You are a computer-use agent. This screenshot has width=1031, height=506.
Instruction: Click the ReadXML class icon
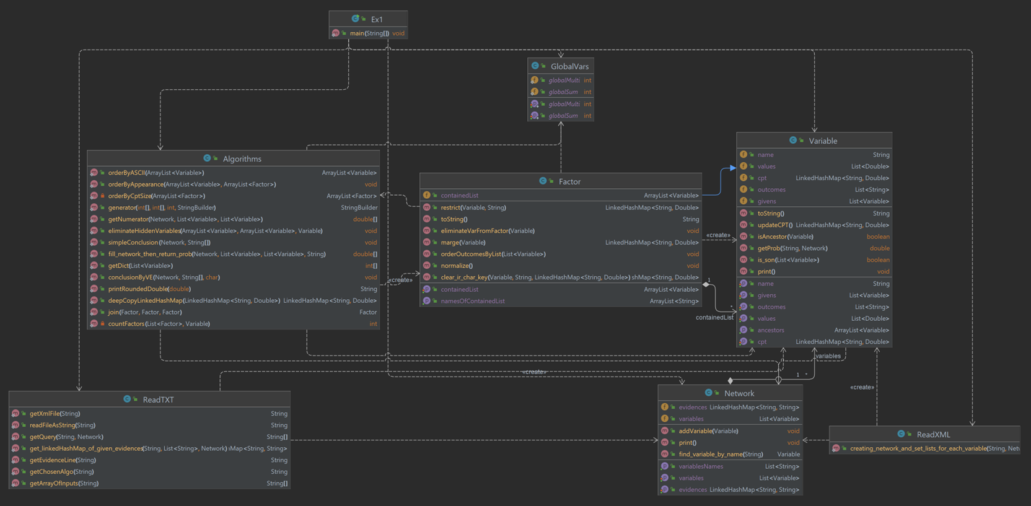point(901,434)
